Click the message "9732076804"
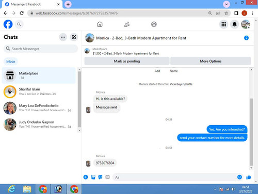The image size is (258, 194). (x=105, y=163)
